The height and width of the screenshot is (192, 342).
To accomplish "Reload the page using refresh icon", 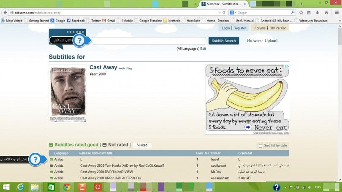I will pos(224,13).
